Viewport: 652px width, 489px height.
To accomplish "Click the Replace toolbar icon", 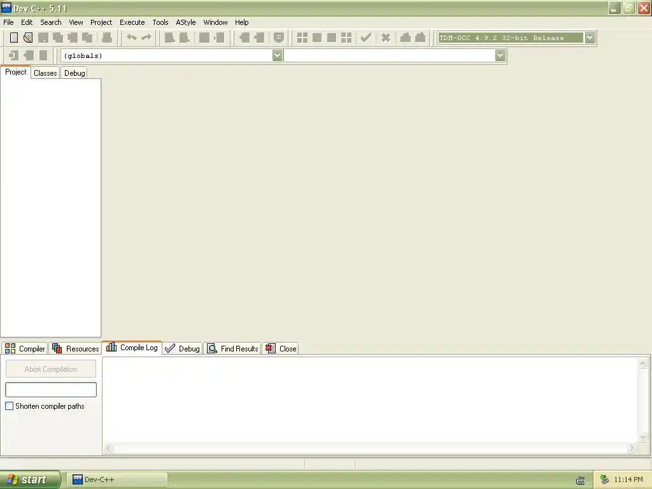I will click(184, 38).
